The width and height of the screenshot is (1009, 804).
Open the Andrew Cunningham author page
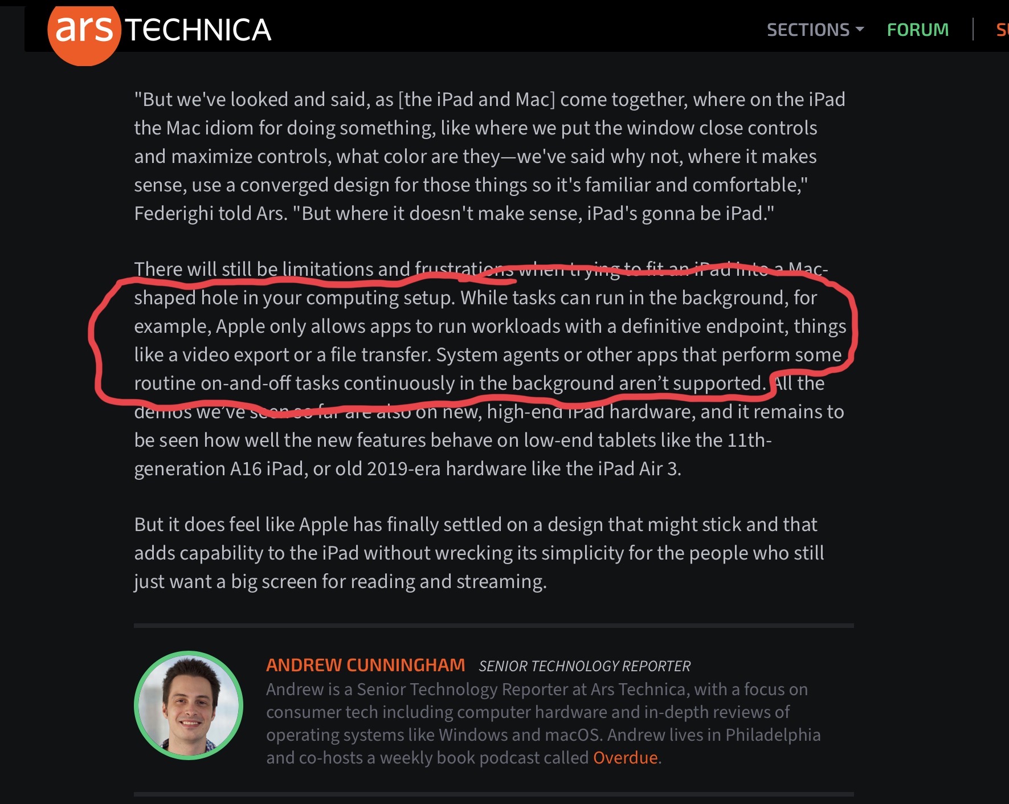[x=366, y=665]
